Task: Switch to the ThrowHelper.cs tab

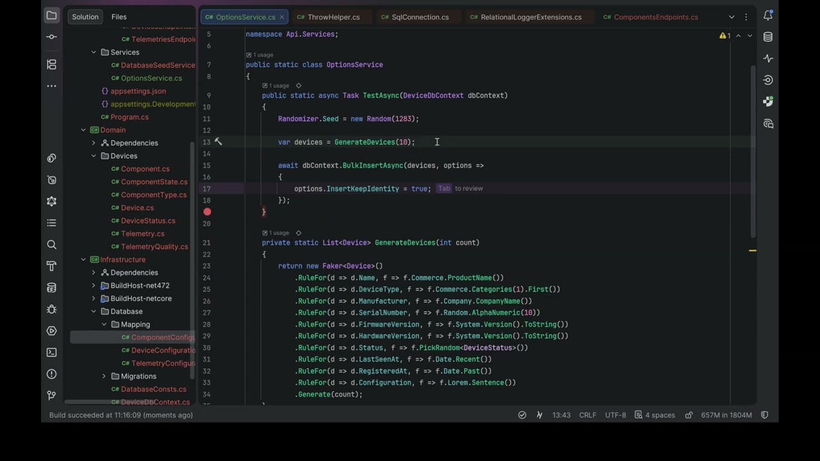Action: coord(328,17)
